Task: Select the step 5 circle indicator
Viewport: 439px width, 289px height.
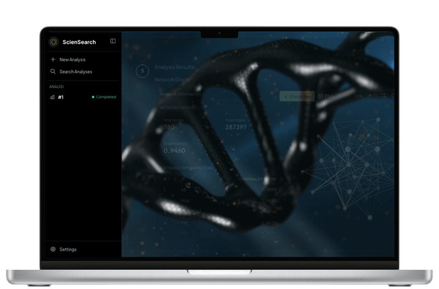Action: [142, 71]
